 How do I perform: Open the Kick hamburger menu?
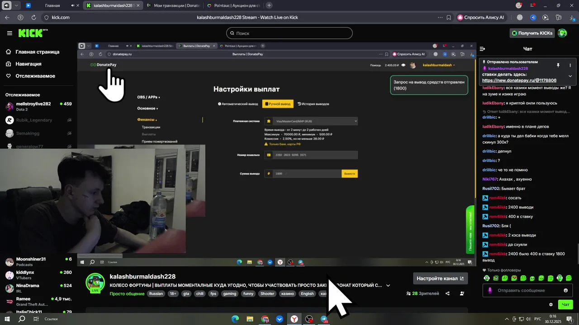(x=9, y=33)
